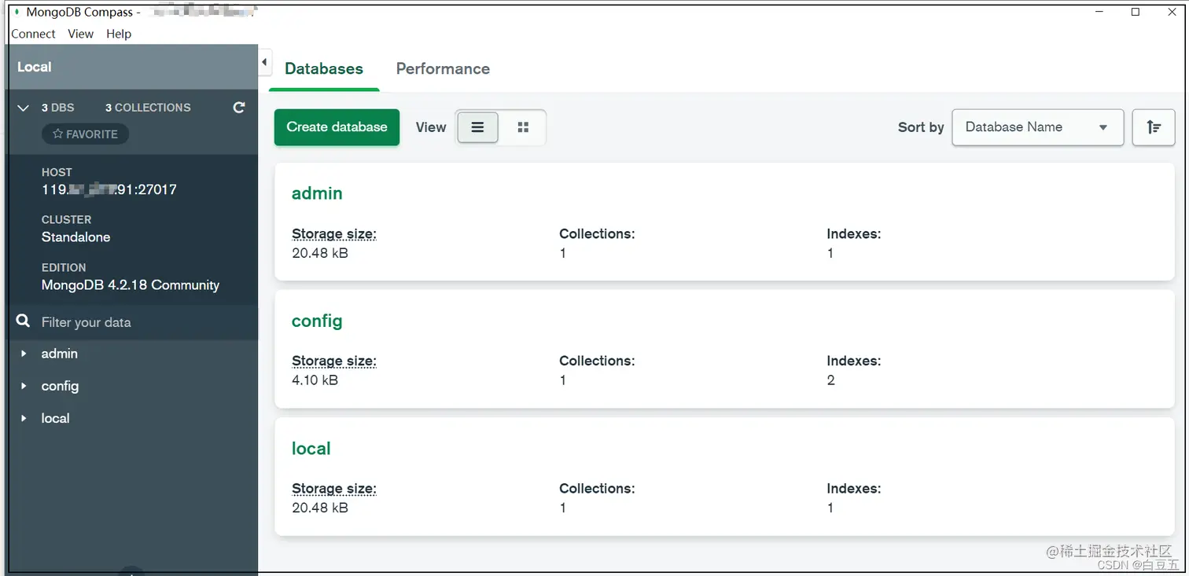Viewport: 1189px width, 576px height.
Task: Select config database in sidebar tree
Action: pos(60,386)
